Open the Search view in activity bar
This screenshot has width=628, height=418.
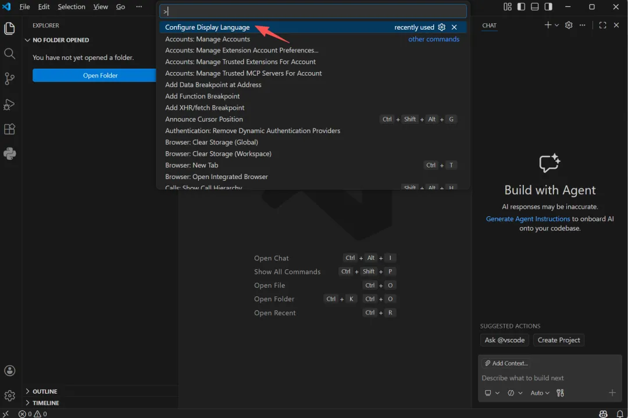(x=10, y=53)
